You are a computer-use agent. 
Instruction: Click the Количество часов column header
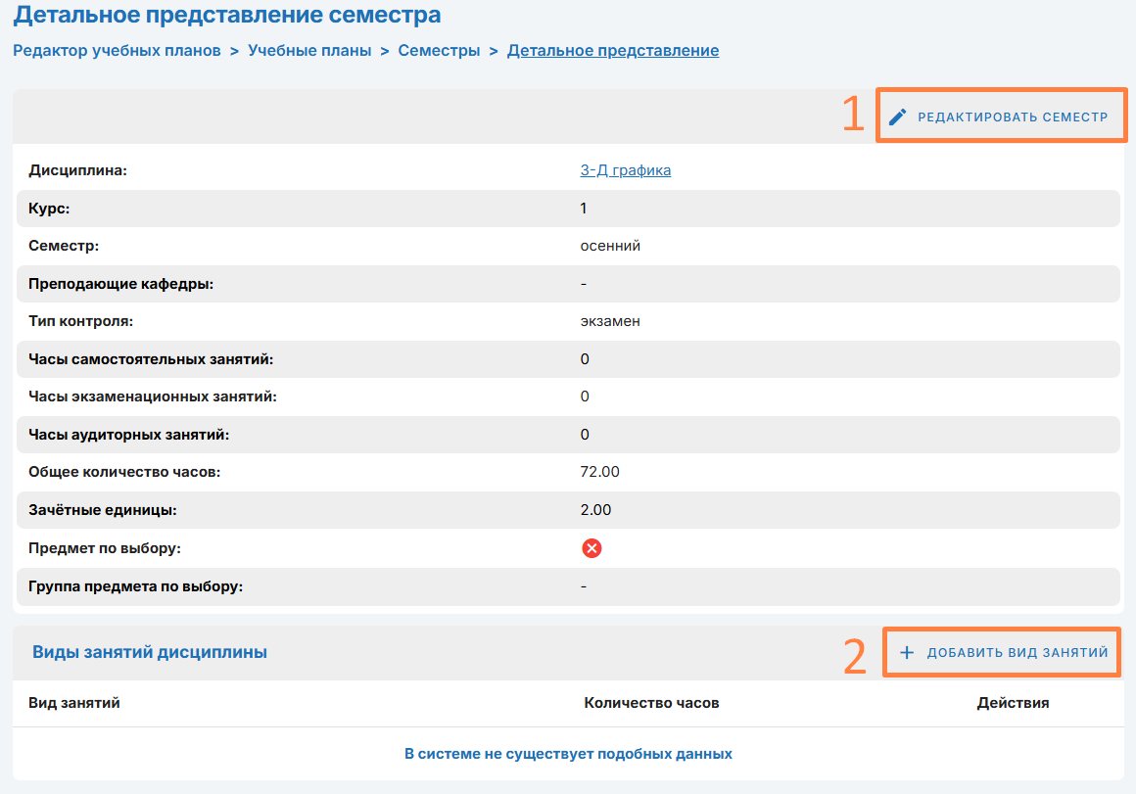tap(651, 703)
